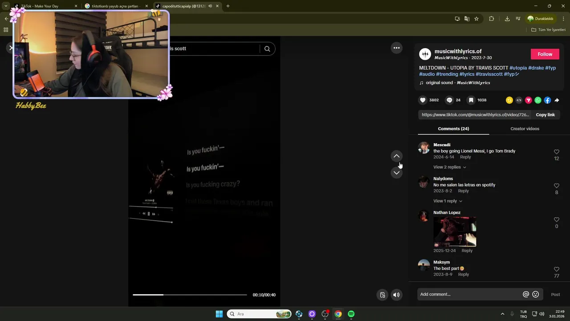Viewport: 570px width, 321px height.
Task: Open 'Tüm Yer İşaretleri' bookmarks folder
Action: tap(548, 30)
